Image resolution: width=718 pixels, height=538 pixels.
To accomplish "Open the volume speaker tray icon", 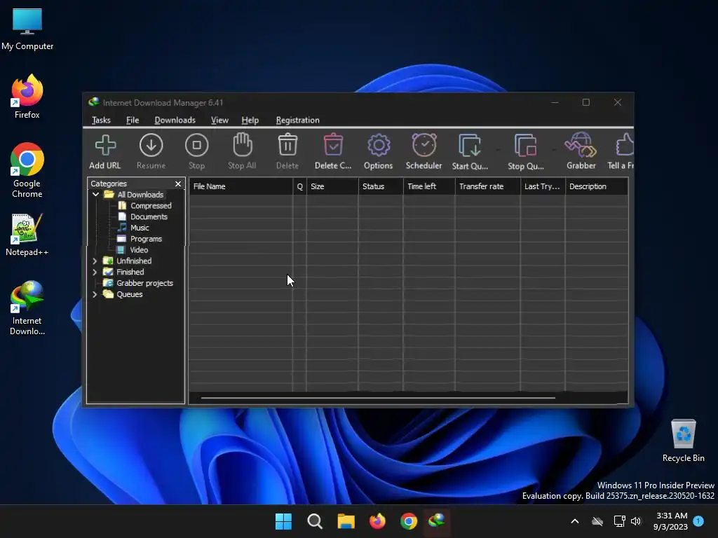I will click(x=635, y=521).
